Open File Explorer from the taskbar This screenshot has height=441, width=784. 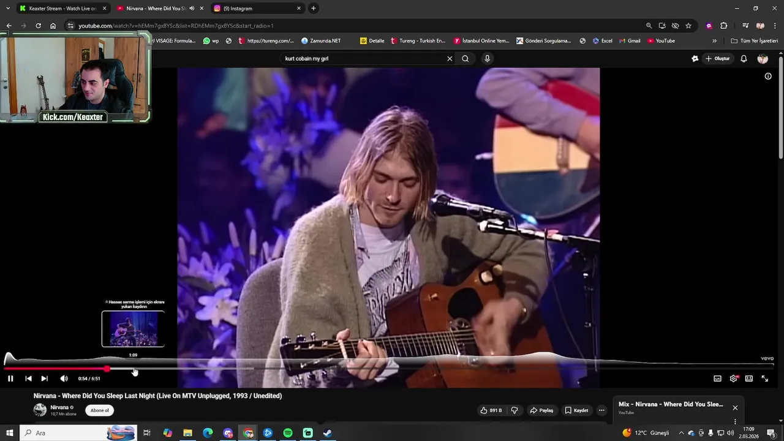pyautogui.click(x=187, y=433)
